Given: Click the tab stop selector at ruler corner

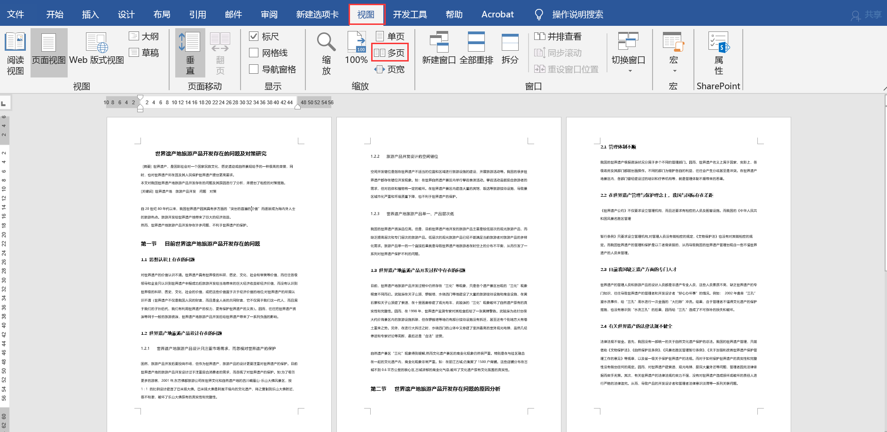Looking at the screenshot, I should (x=4, y=103).
